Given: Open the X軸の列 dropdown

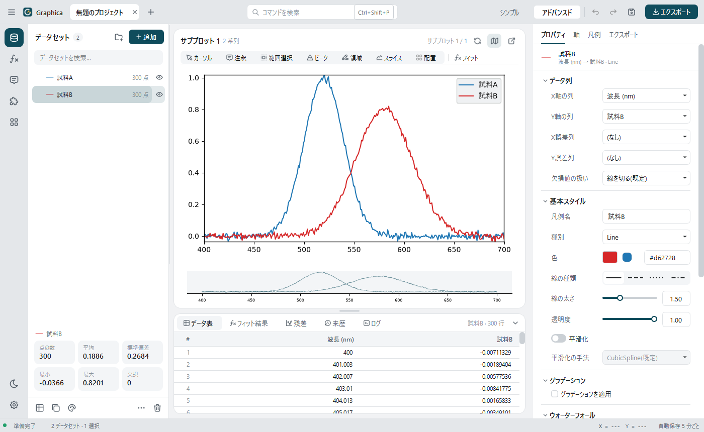Looking at the screenshot, I should [x=646, y=95].
